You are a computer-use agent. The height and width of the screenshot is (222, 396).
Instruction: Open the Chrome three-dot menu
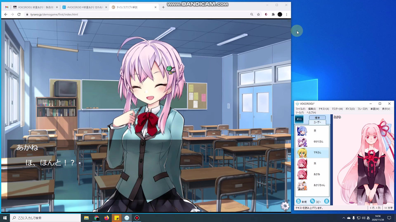[x=286, y=14]
